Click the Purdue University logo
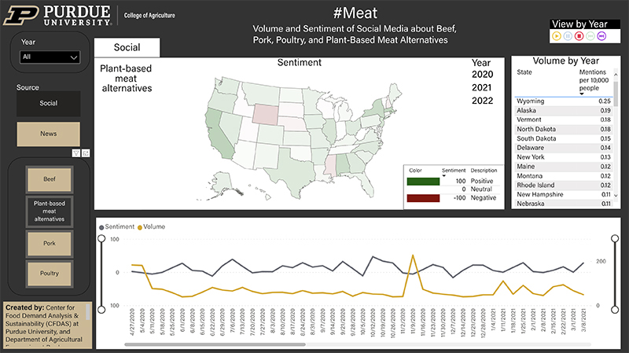This screenshot has width=629, height=353. [53, 14]
